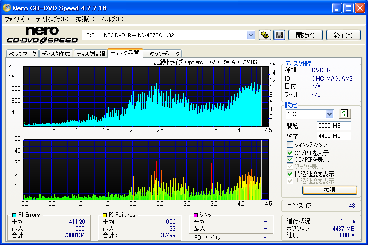Maximize the Nero CD-DVD Speed window
This screenshot has width=368, height=245.
pos(348,8)
